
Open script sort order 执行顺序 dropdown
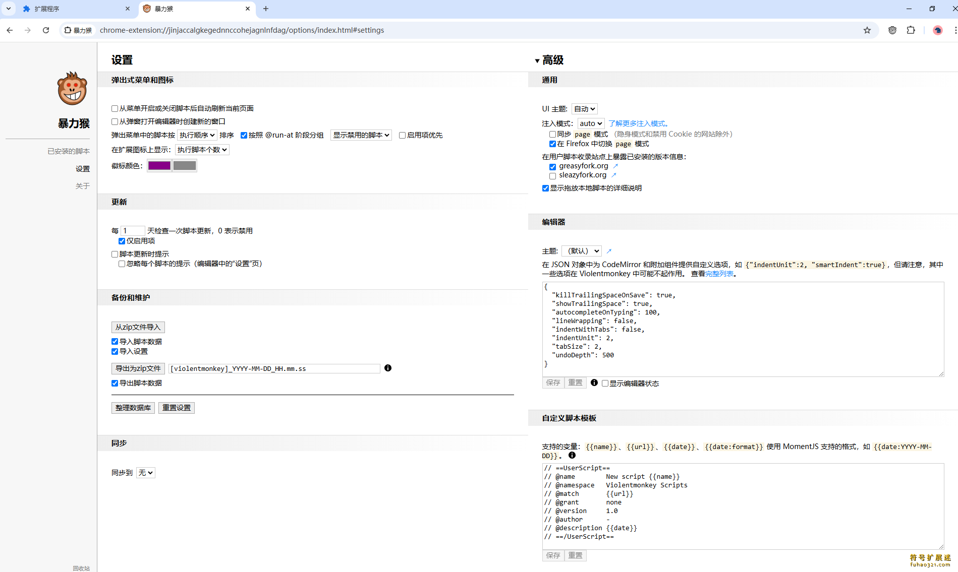coord(197,135)
